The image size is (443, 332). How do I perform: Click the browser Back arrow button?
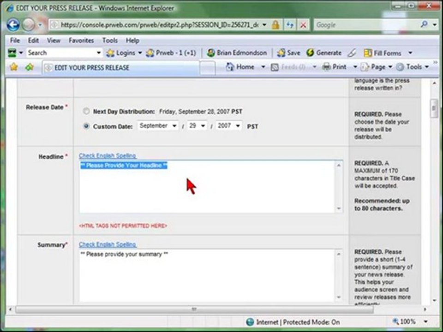click(13, 25)
